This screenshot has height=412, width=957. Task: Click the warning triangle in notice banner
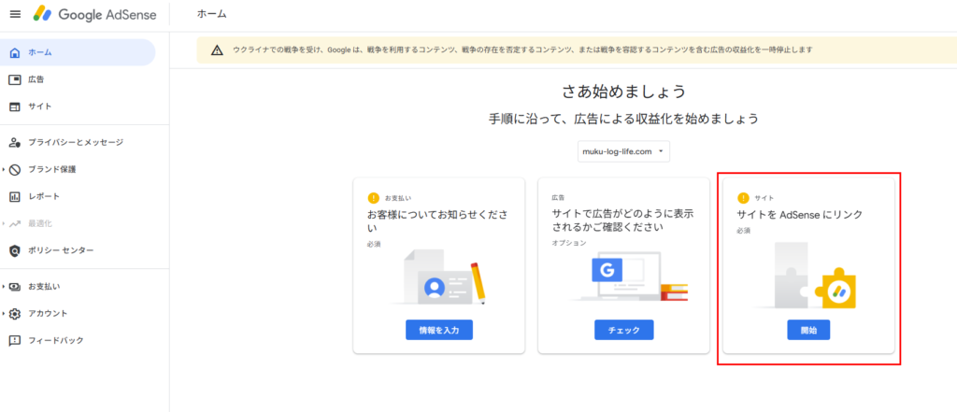(x=217, y=50)
